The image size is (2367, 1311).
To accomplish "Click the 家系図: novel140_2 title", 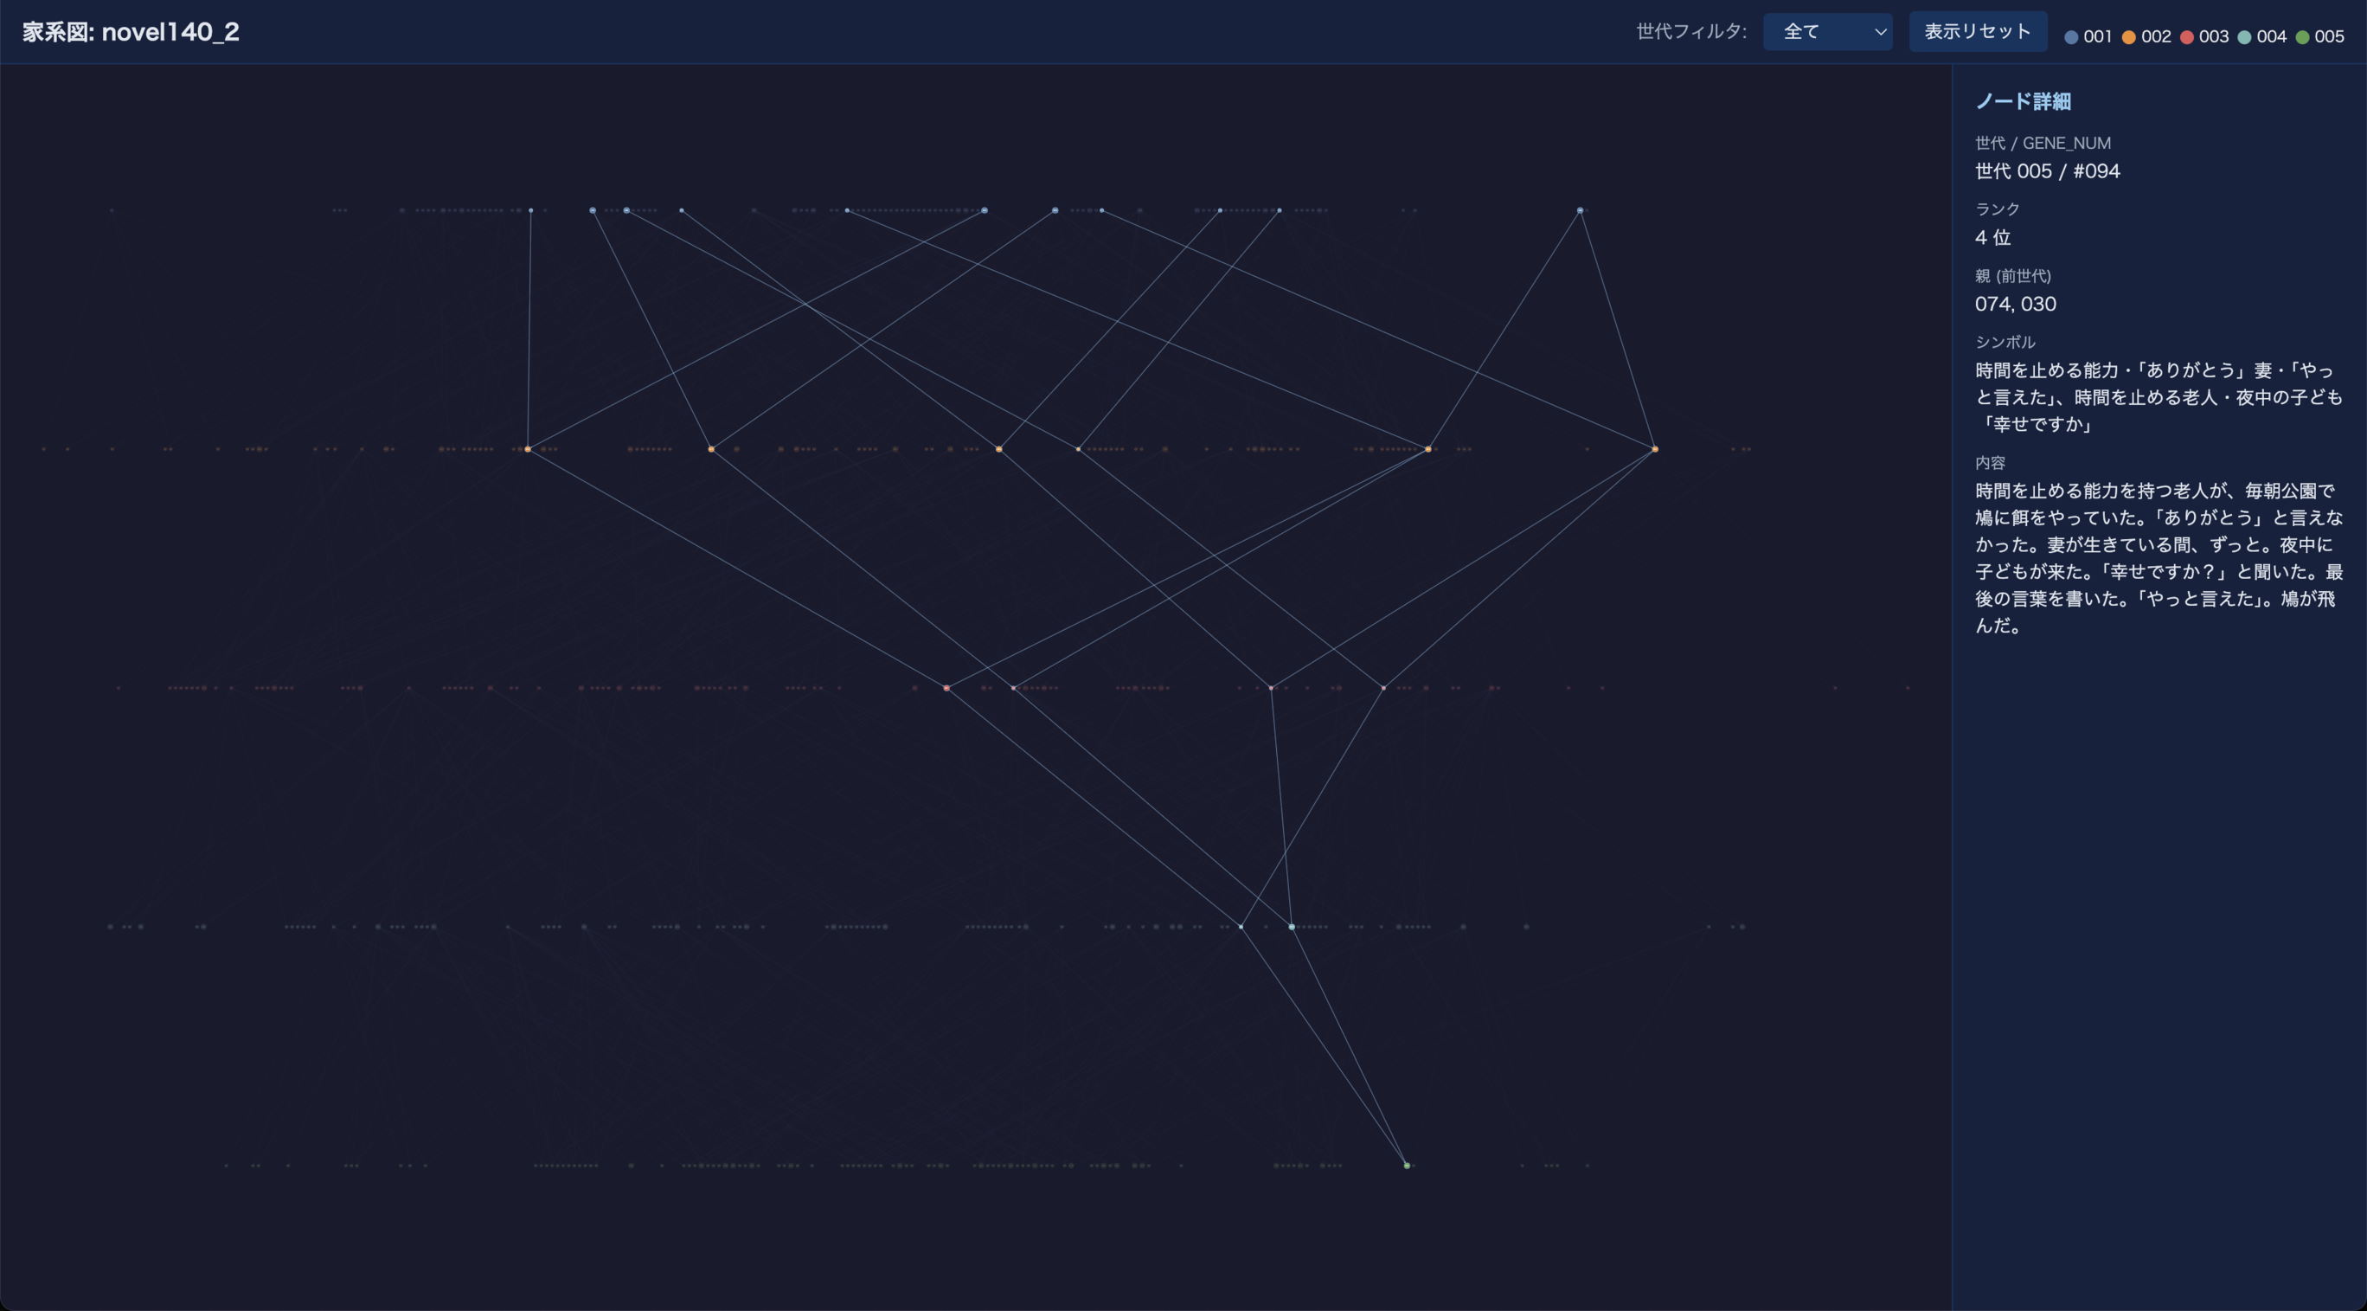I will click(x=131, y=32).
